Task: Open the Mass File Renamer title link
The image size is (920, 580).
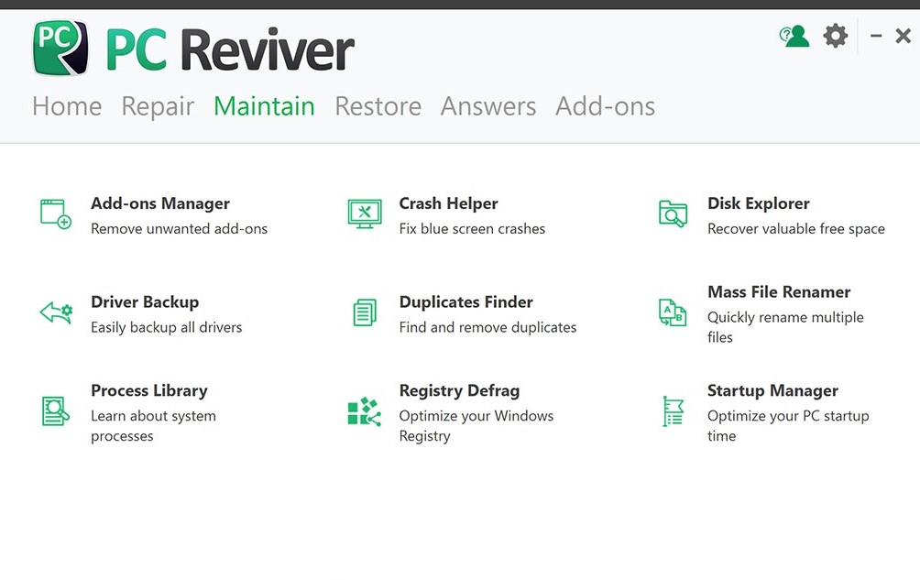Action: [x=779, y=292]
